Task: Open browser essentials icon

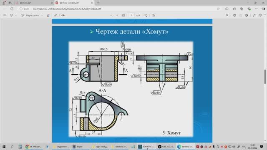Action: point(249,9)
